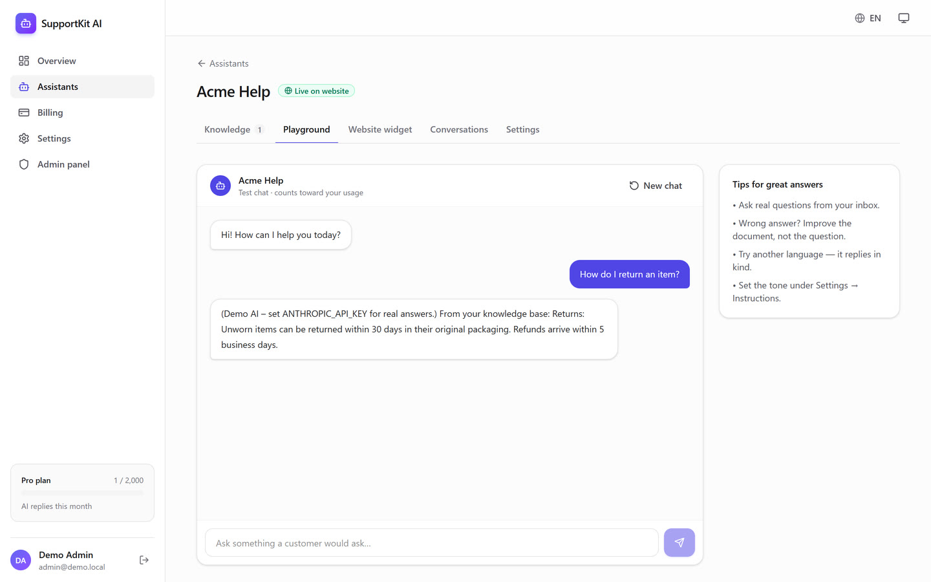Viewport: 931px width, 582px height.
Task: Log out using the sign-out icon
Action: (x=144, y=560)
